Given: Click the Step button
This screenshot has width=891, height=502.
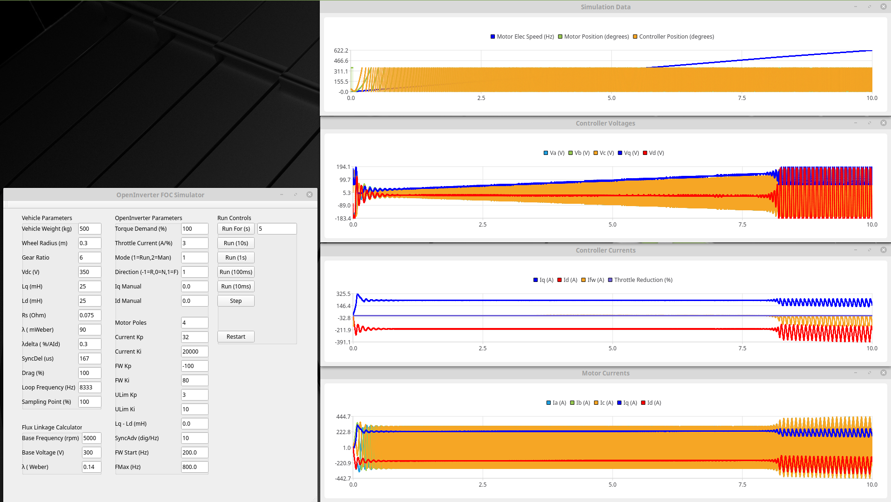Looking at the screenshot, I should 236,301.
